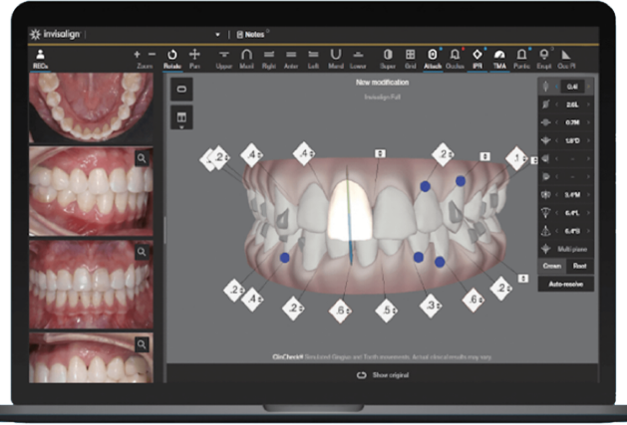The height and width of the screenshot is (425, 627).
Task: Click the Auto-resolve button
Action: (565, 284)
